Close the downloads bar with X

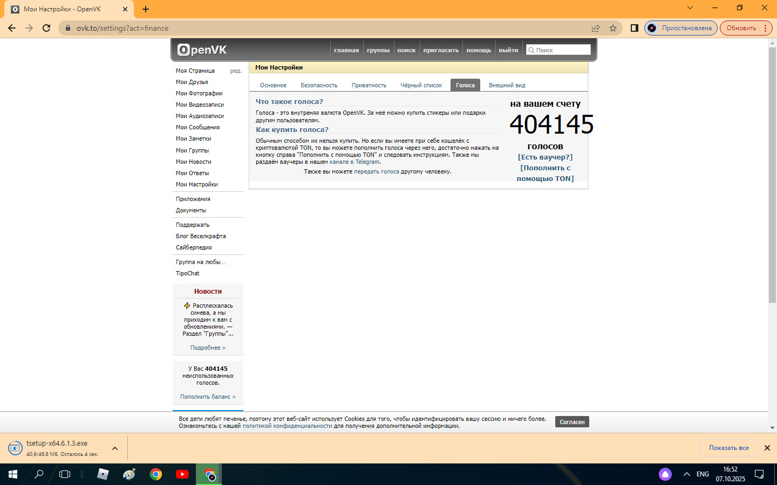point(767,448)
